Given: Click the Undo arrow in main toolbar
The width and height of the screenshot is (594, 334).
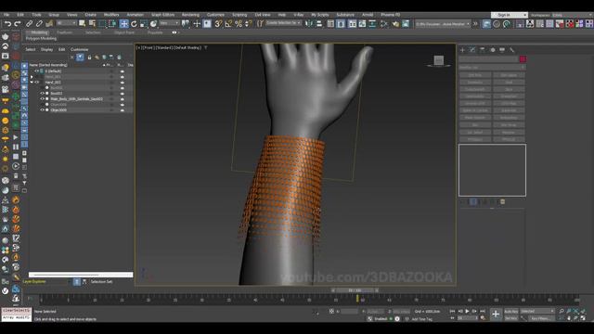Looking at the screenshot, I should tap(7, 24).
